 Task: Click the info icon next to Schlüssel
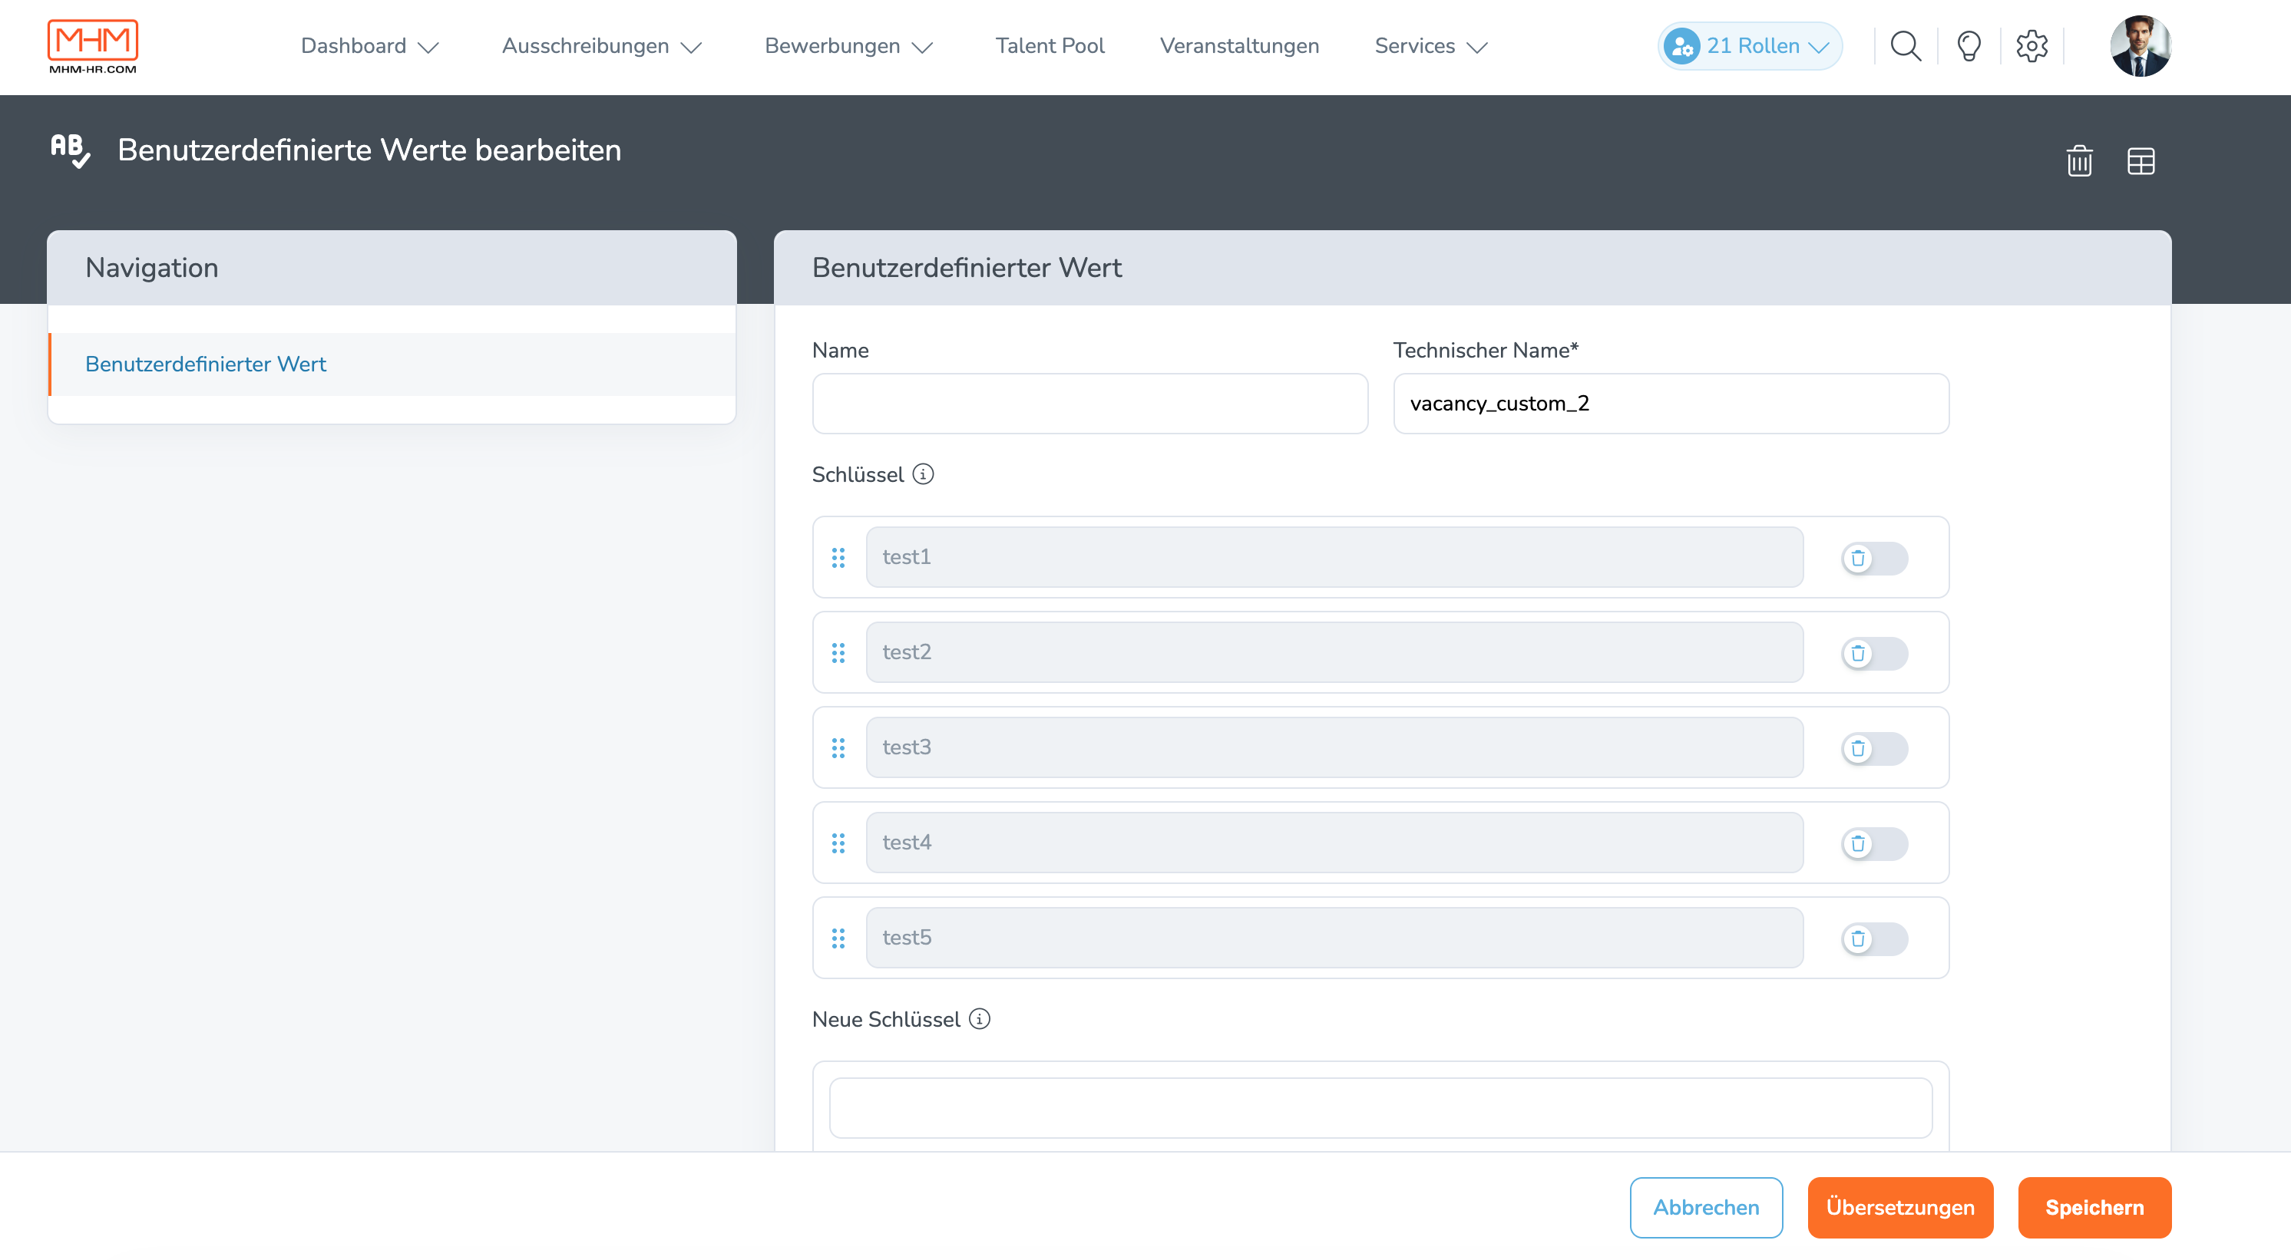click(x=923, y=474)
